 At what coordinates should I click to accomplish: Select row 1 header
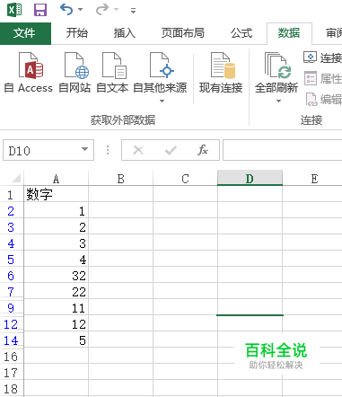[11, 195]
